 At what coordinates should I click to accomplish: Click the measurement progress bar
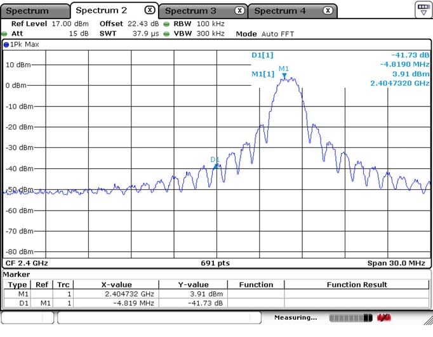pos(350,318)
